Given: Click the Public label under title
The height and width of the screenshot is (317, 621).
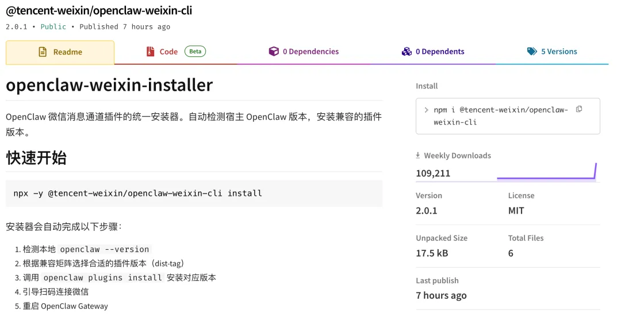Looking at the screenshot, I should coord(53,26).
